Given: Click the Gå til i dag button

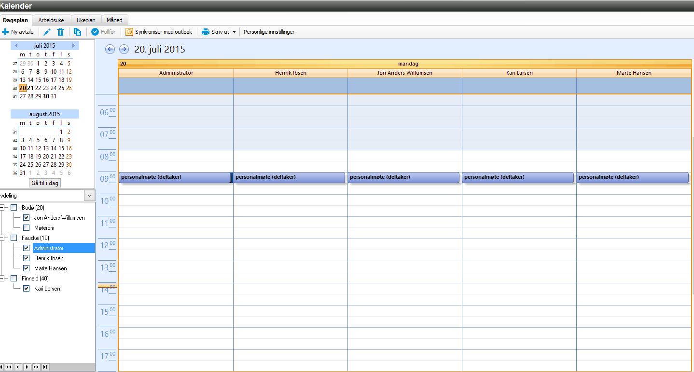Looking at the screenshot, I should pos(45,183).
